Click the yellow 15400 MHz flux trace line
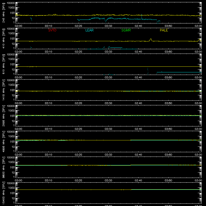 point(108,190)
